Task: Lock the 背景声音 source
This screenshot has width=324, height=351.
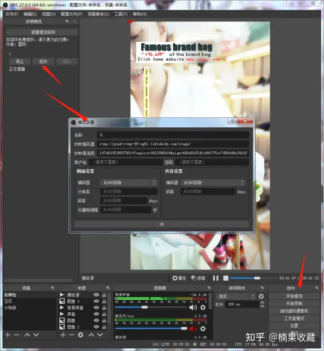Action: [x=104, y=307]
